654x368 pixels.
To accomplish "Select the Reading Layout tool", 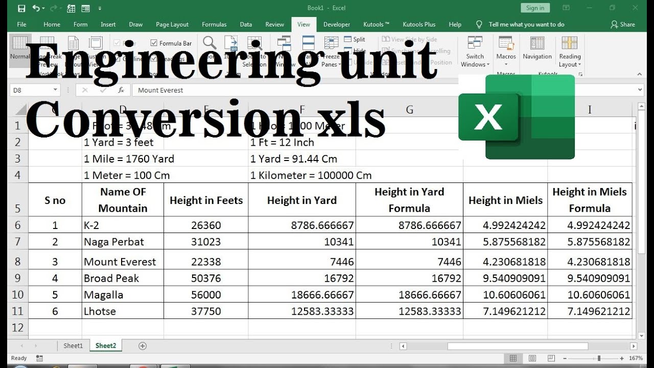I will point(570,52).
